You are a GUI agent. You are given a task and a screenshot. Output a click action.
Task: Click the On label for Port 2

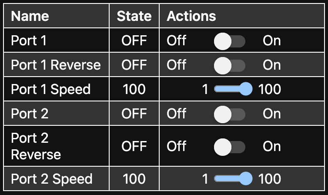272,114
